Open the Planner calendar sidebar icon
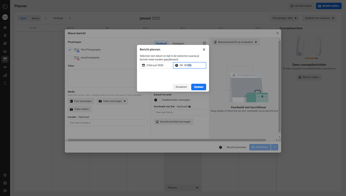 point(5,59)
